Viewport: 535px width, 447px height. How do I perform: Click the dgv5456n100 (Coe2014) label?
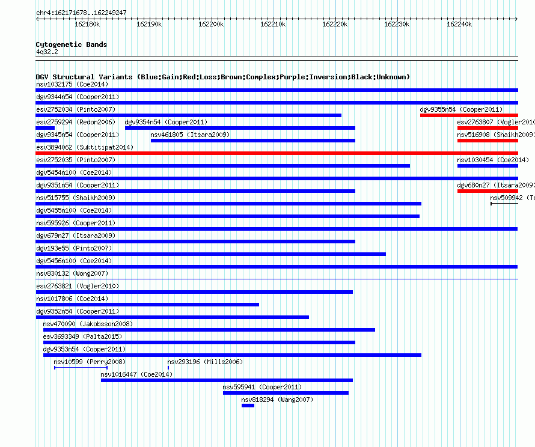74,261
